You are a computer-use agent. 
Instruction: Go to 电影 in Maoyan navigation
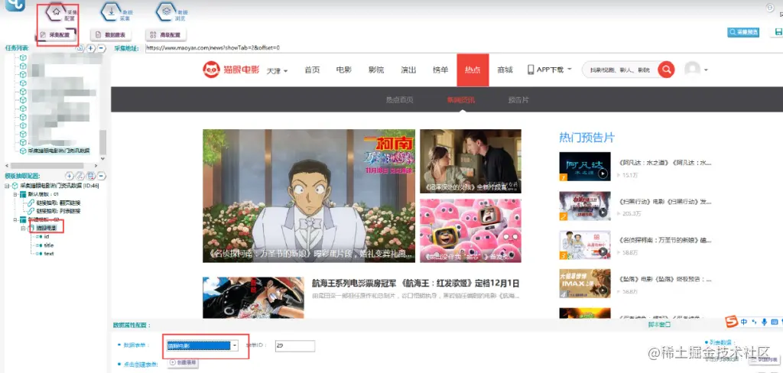[344, 70]
